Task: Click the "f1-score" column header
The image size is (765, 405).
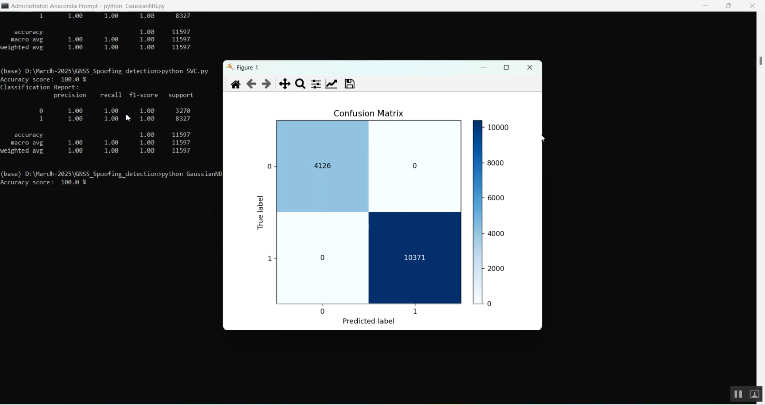Action: [143, 95]
